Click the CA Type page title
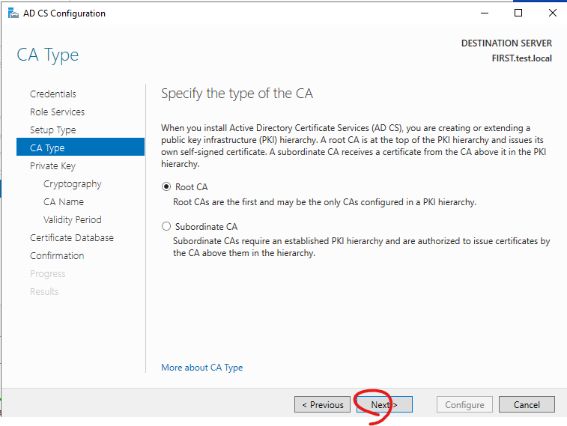The height and width of the screenshot is (426, 567). point(47,55)
